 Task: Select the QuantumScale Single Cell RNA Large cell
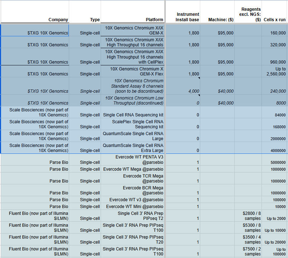click(x=132, y=136)
